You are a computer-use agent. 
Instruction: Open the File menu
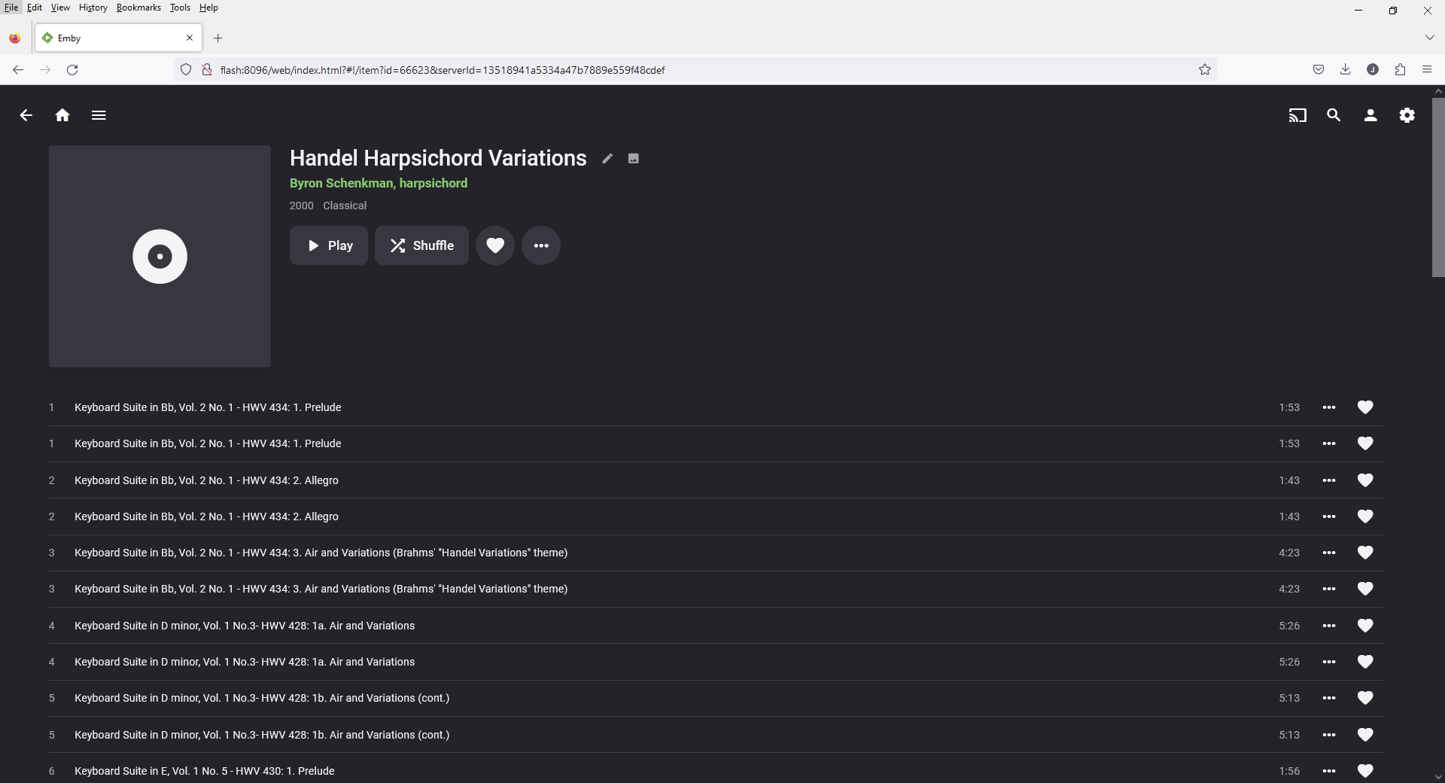tap(11, 8)
